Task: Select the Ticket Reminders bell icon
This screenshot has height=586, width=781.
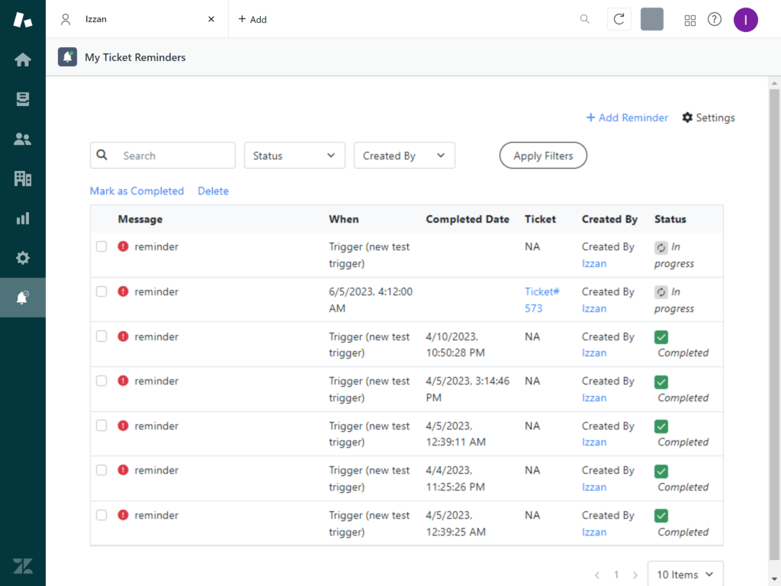Action: 23,298
